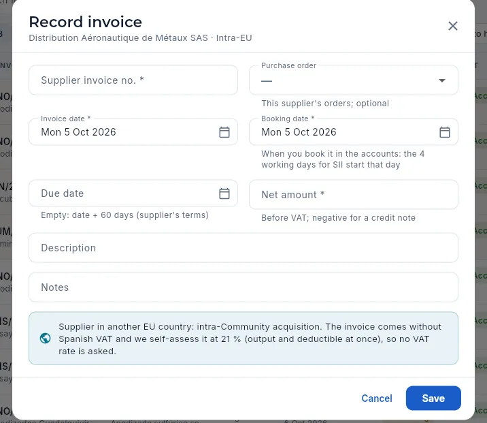Cancel the invoice recording
The height and width of the screenshot is (423, 487).
point(377,398)
